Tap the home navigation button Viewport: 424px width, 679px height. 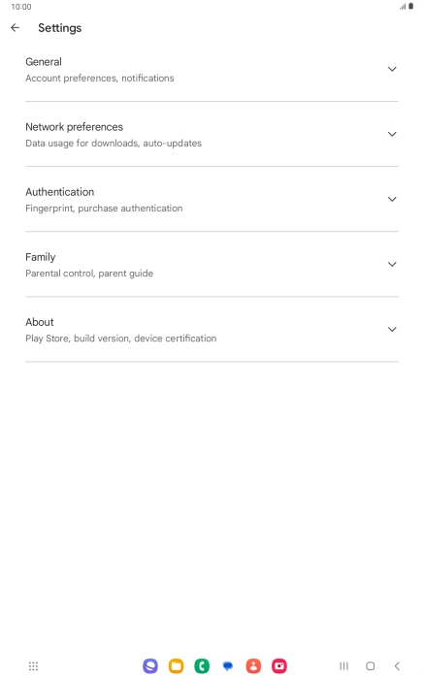coord(371,666)
